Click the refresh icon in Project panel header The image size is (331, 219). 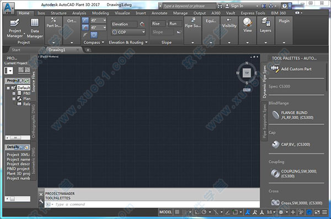[x=26, y=81]
